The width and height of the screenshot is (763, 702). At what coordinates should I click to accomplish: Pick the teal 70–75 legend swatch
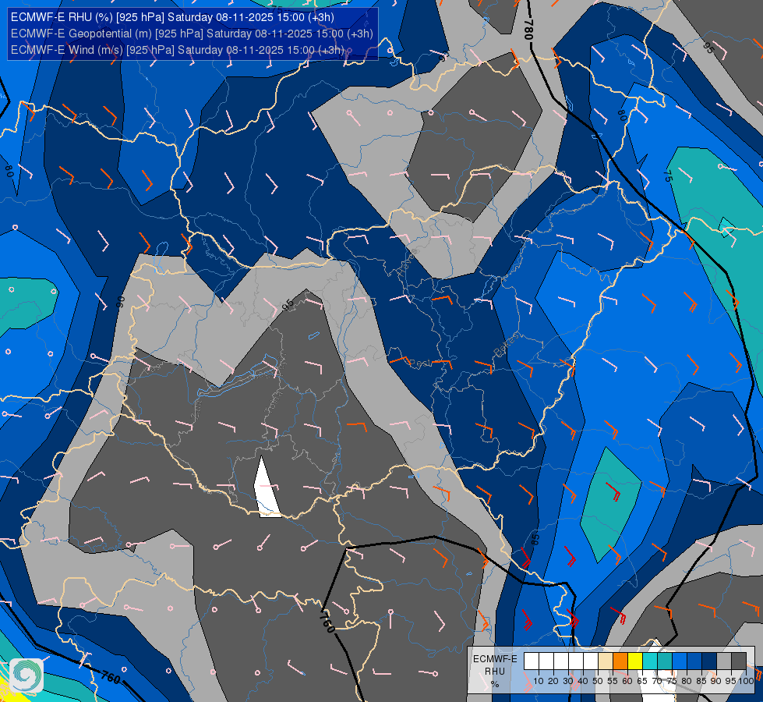(665, 661)
